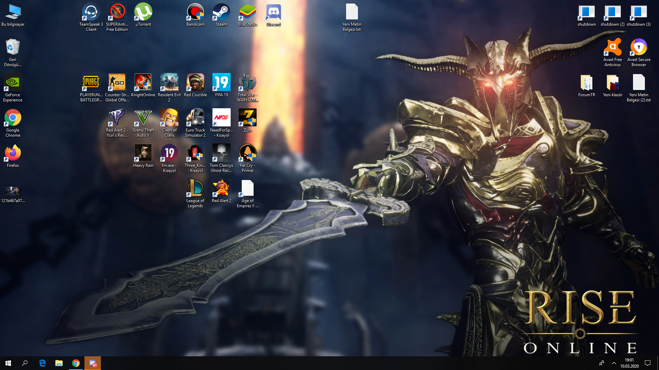Select the Counter-Strike Global Offensive icon
Screen dimensions: 659x370
(117, 88)
